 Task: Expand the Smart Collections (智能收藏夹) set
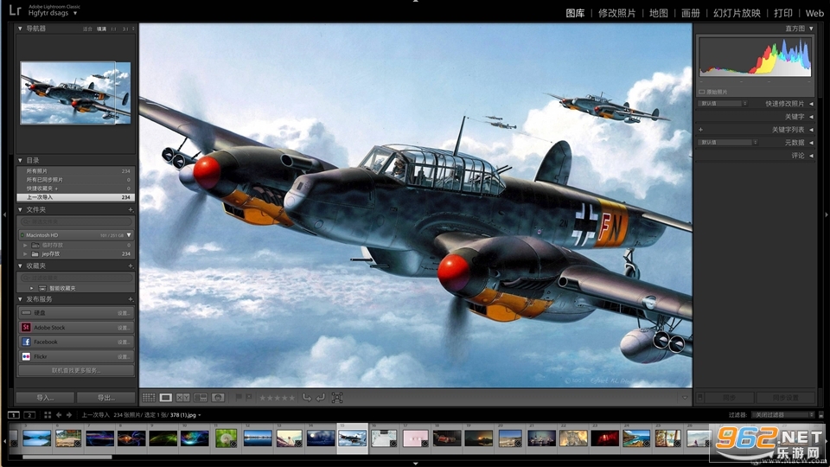(x=31, y=288)
